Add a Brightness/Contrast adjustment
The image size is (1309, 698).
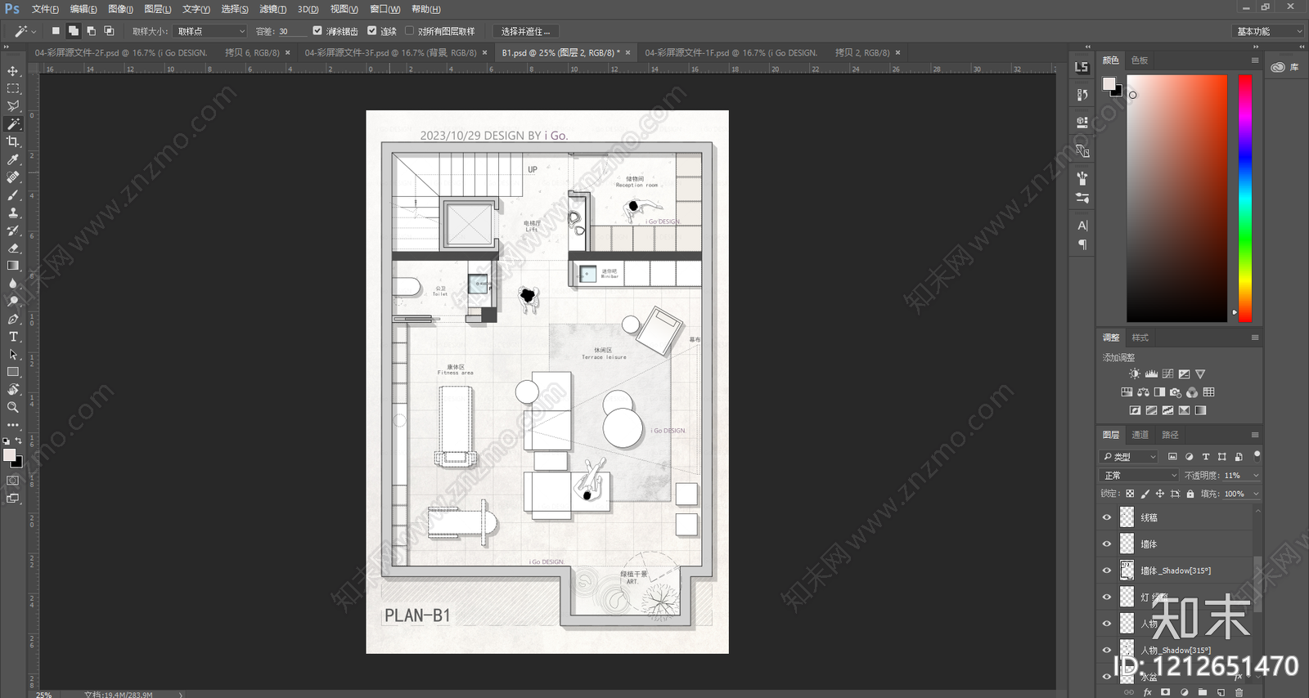pos(1135,374)
